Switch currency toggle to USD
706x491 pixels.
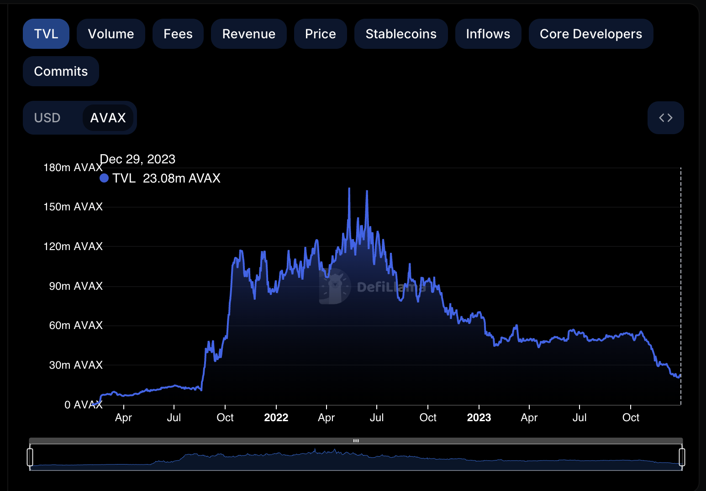coord(47,118)
